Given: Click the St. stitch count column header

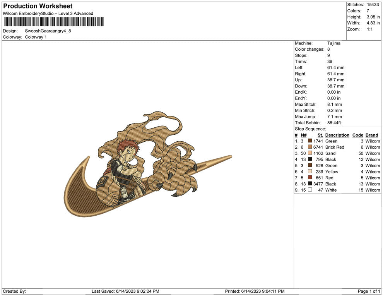Looking at the screenshot, I should [x=320, y=135].
